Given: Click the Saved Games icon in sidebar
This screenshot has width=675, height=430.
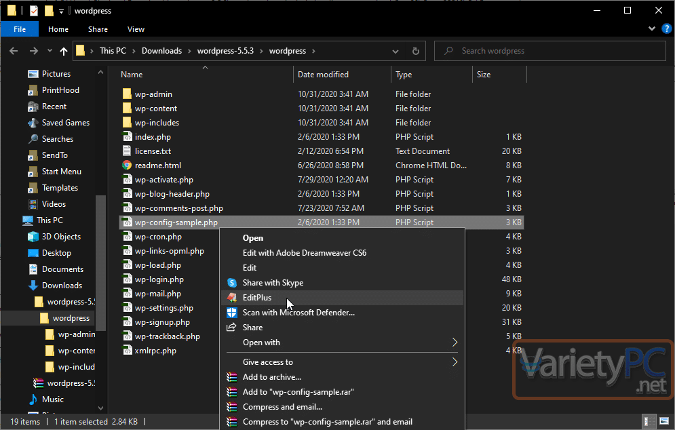Looking at the screenshot, I should pyautogui.click(x=33, y=123).
